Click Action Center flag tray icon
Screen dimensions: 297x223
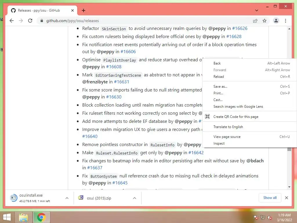256,217
